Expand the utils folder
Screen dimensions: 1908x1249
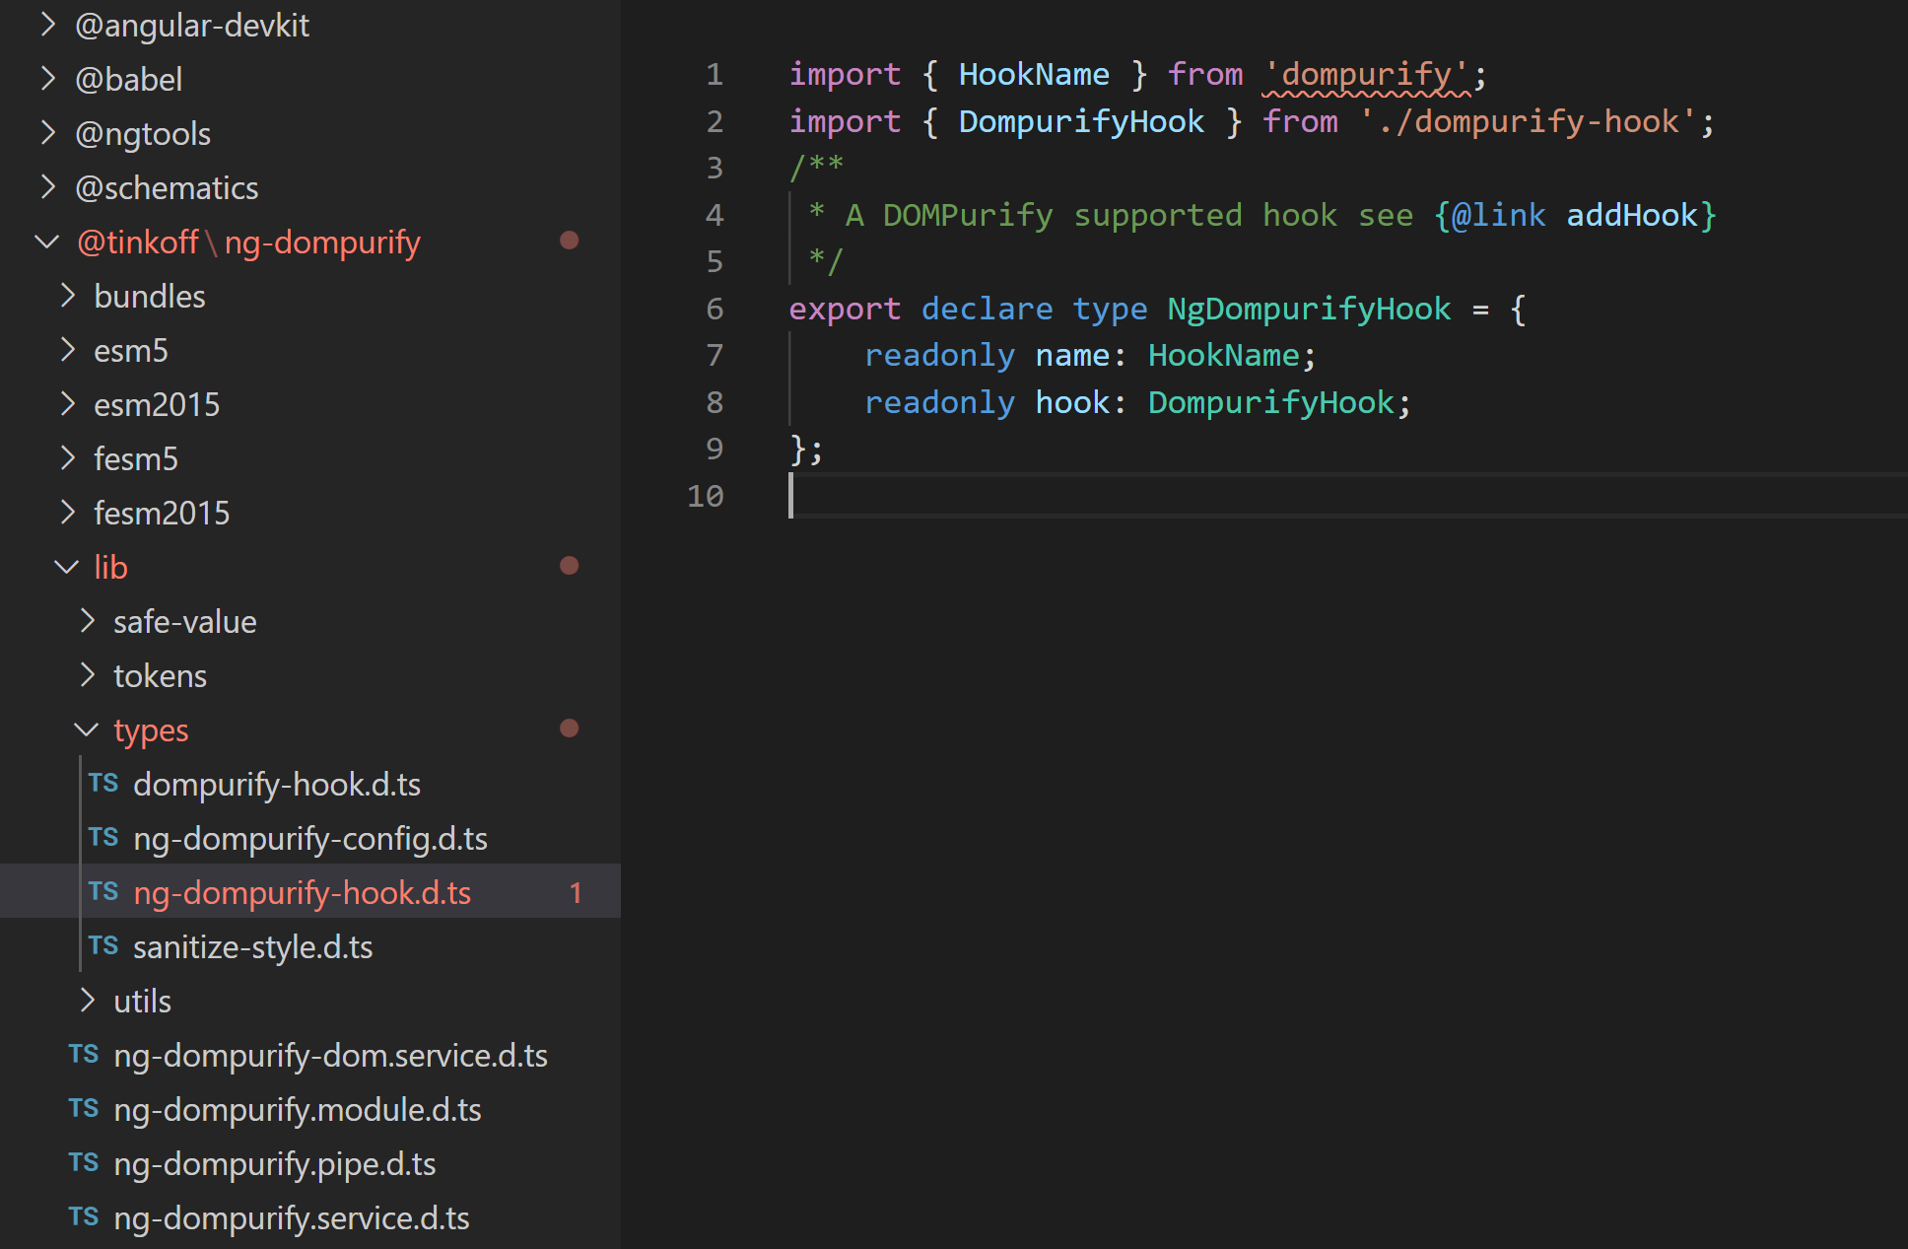tap(87, 1001)
